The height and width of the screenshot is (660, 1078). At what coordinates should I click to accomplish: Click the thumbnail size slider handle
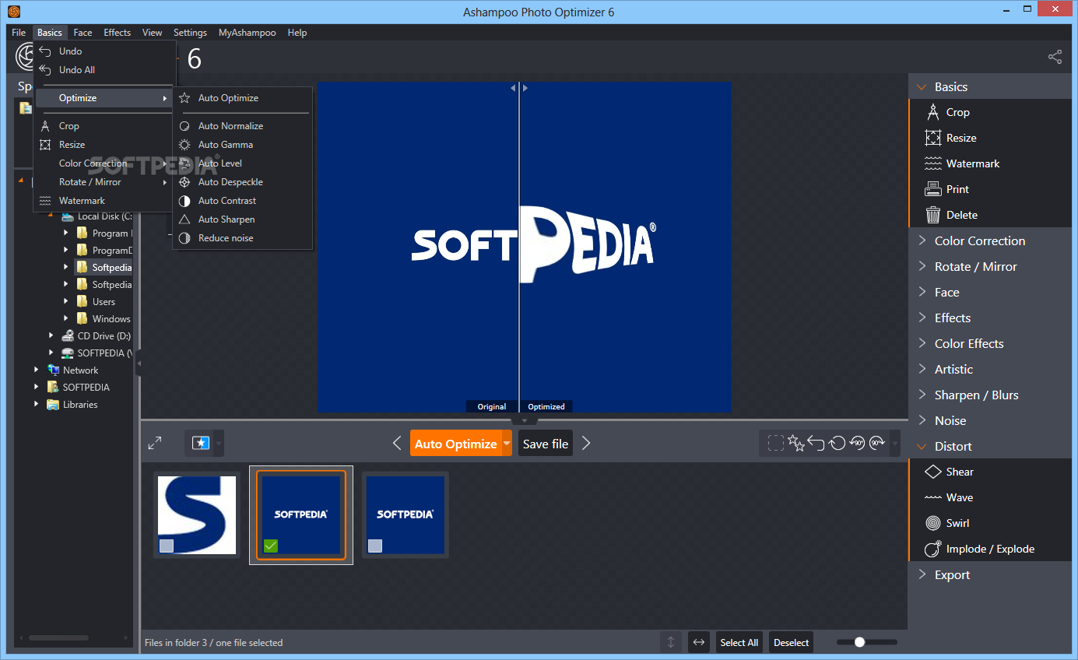(859, 642)
